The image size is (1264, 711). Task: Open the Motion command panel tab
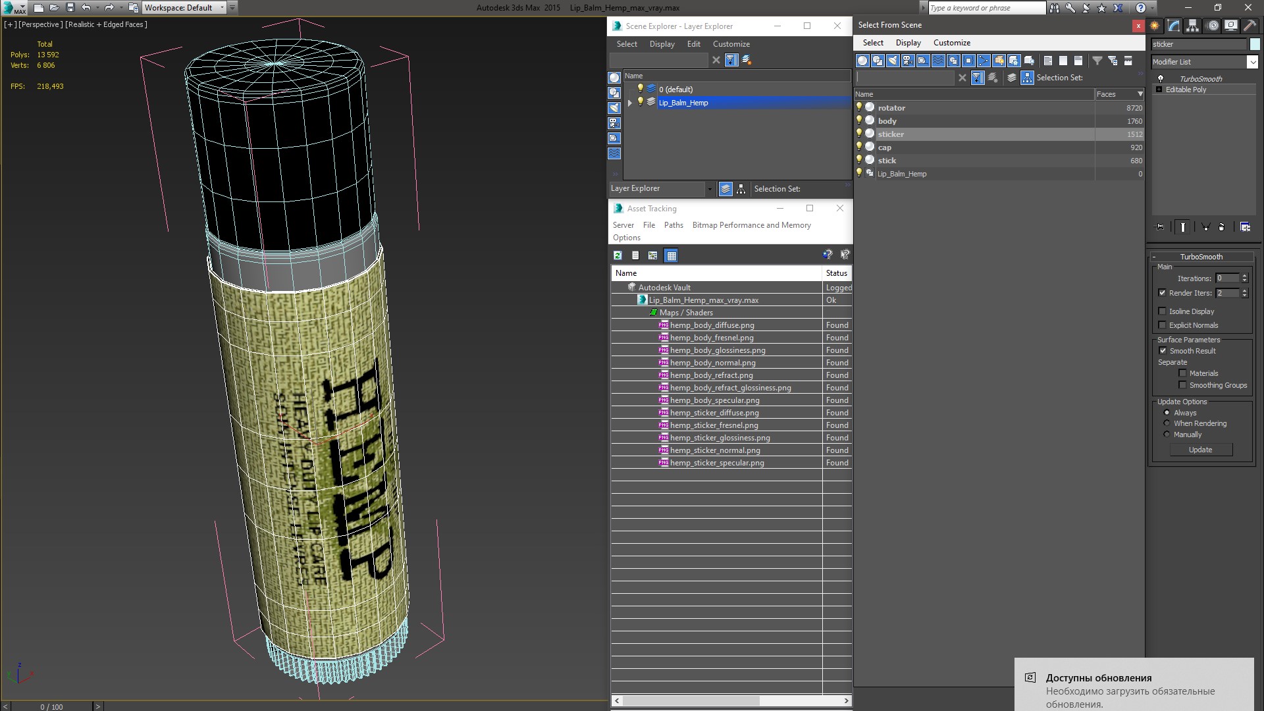coord(1212,26)
